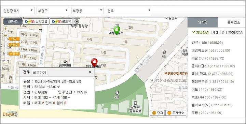Close the 건우 info popup

click(90, 72)
